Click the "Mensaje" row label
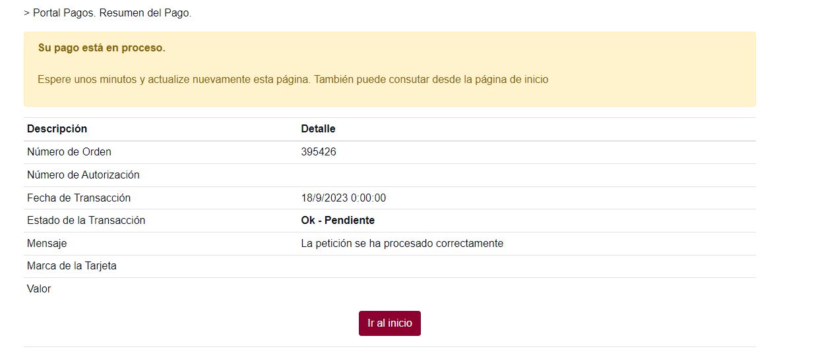 pos(47,244)
